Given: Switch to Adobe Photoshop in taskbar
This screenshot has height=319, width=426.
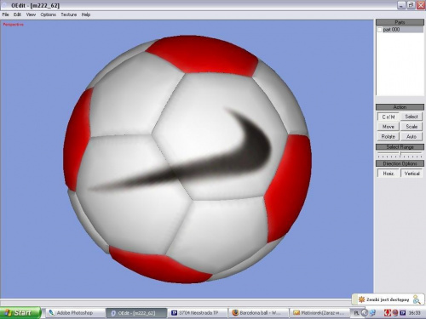Looking at the screenshot, I should [x=74, y=313].
